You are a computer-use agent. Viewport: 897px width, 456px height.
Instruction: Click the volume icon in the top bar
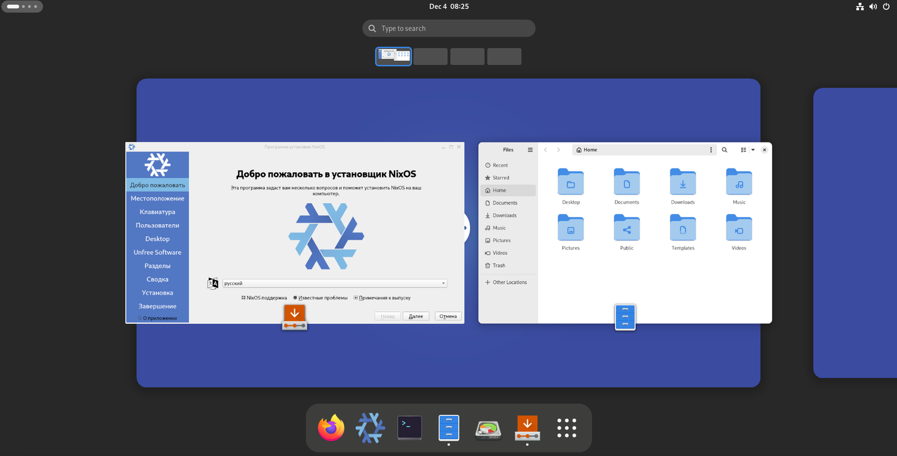(873, 7)
